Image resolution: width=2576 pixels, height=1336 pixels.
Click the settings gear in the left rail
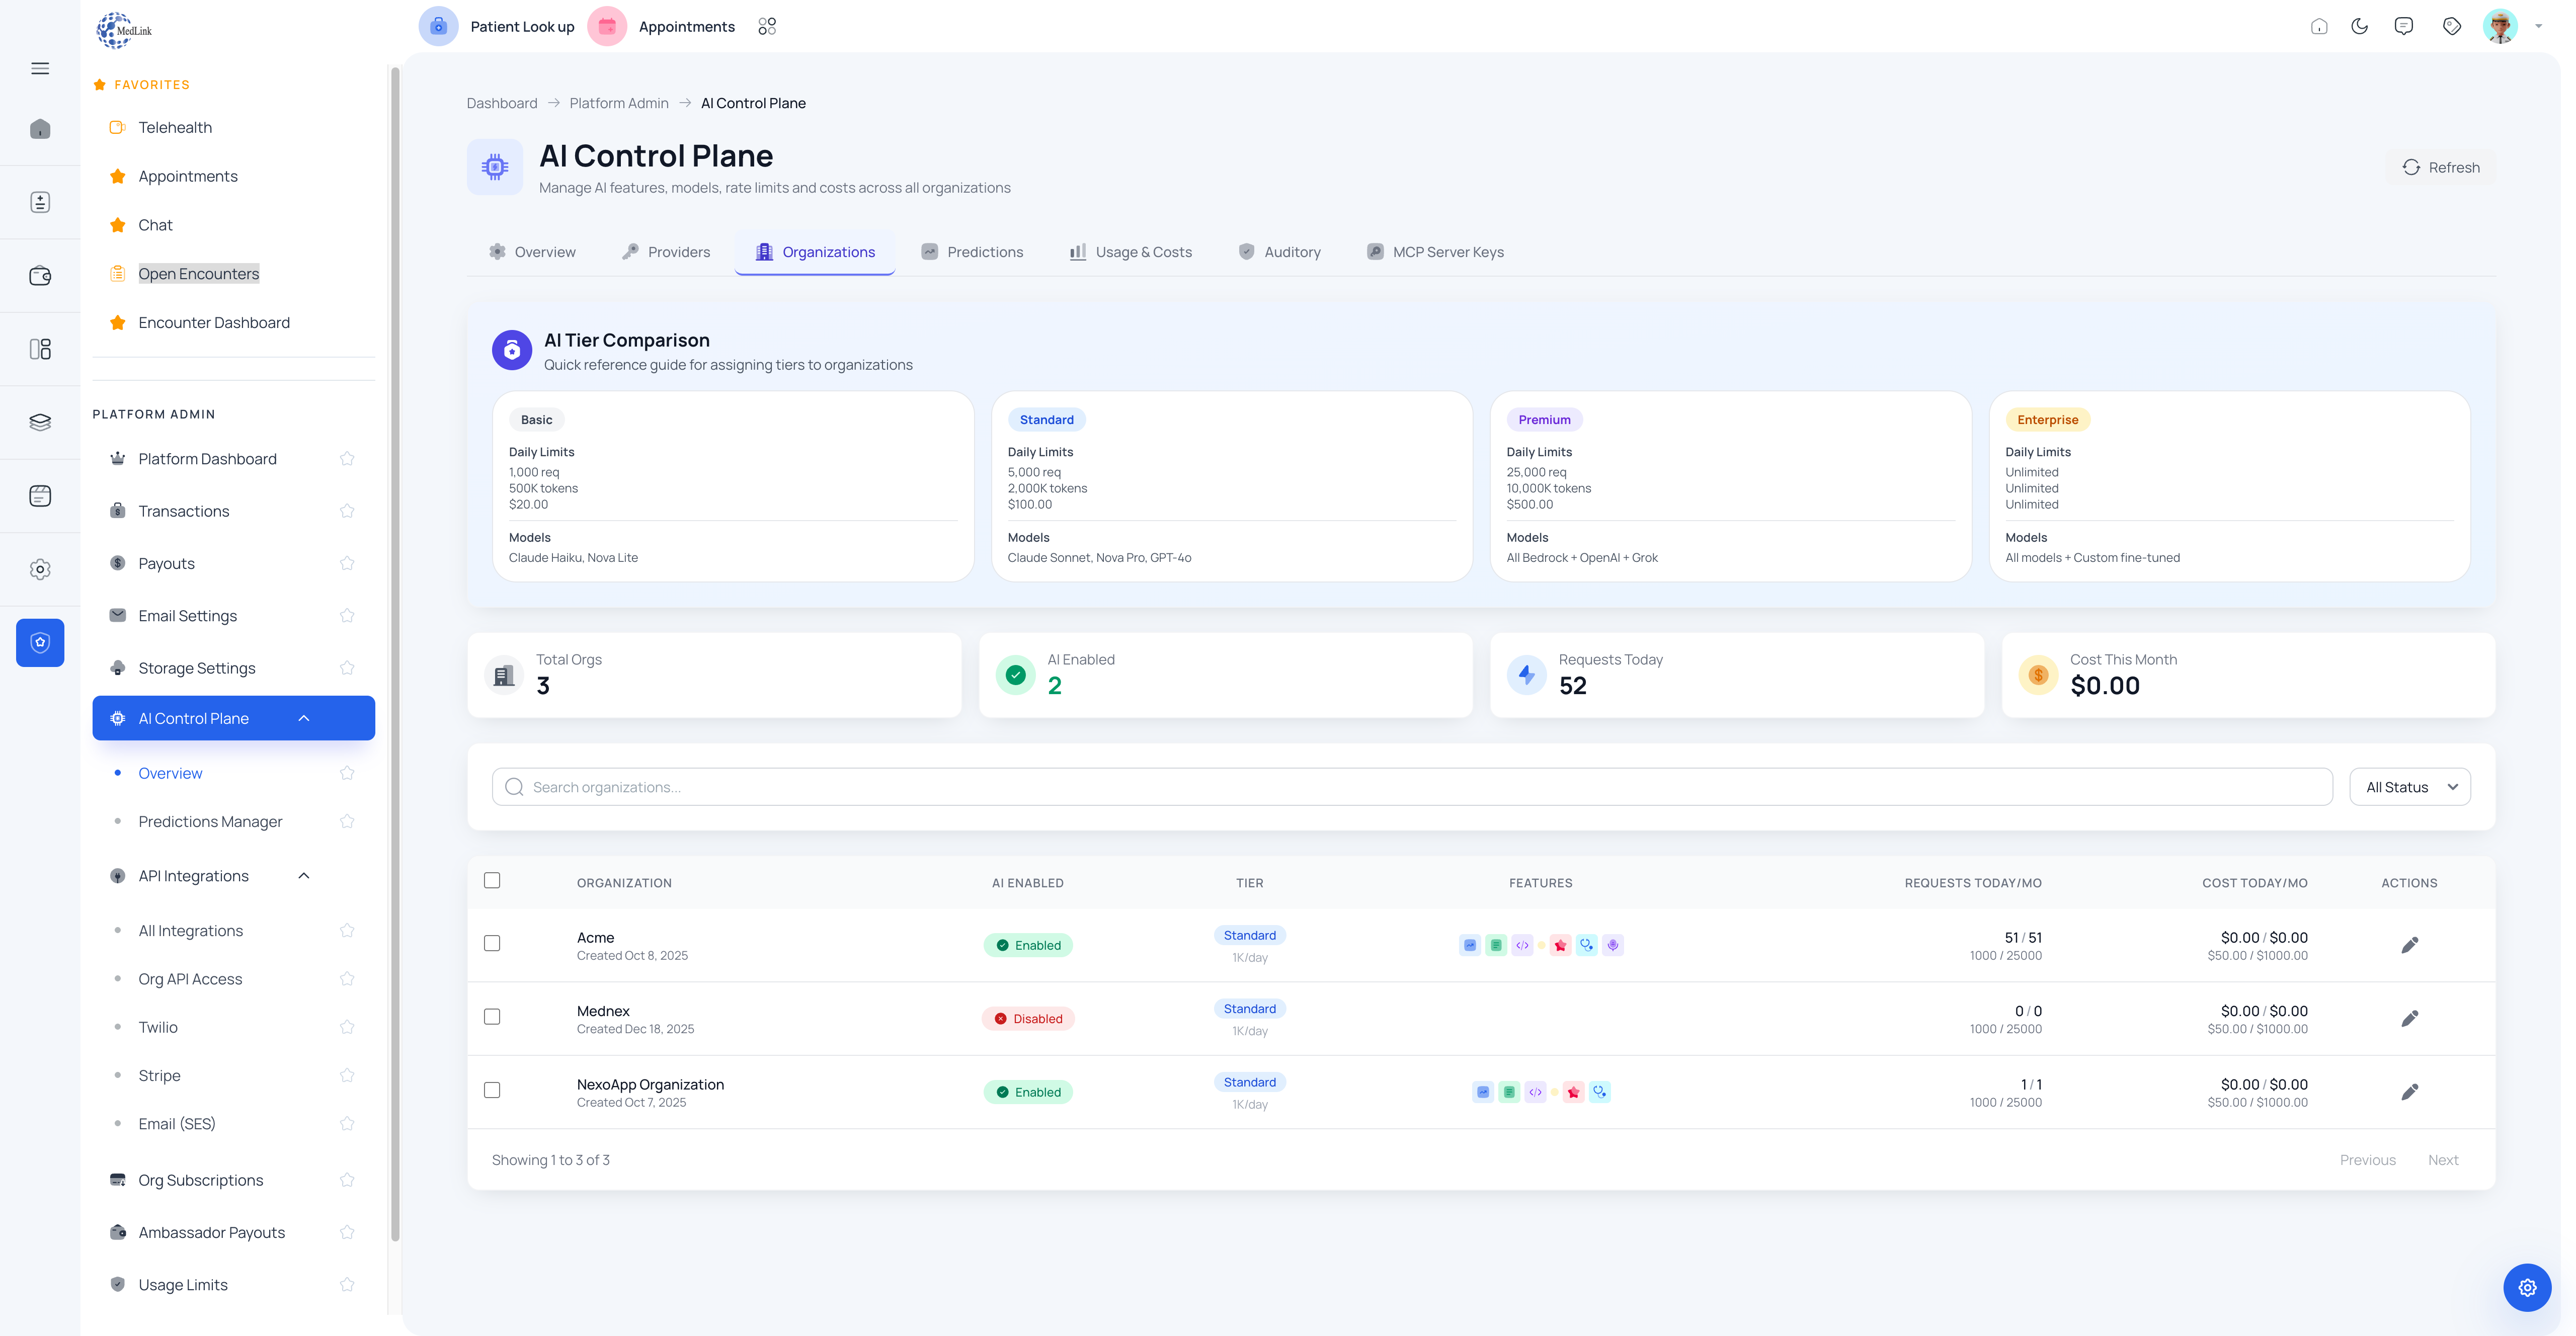(x=40, y=569)
